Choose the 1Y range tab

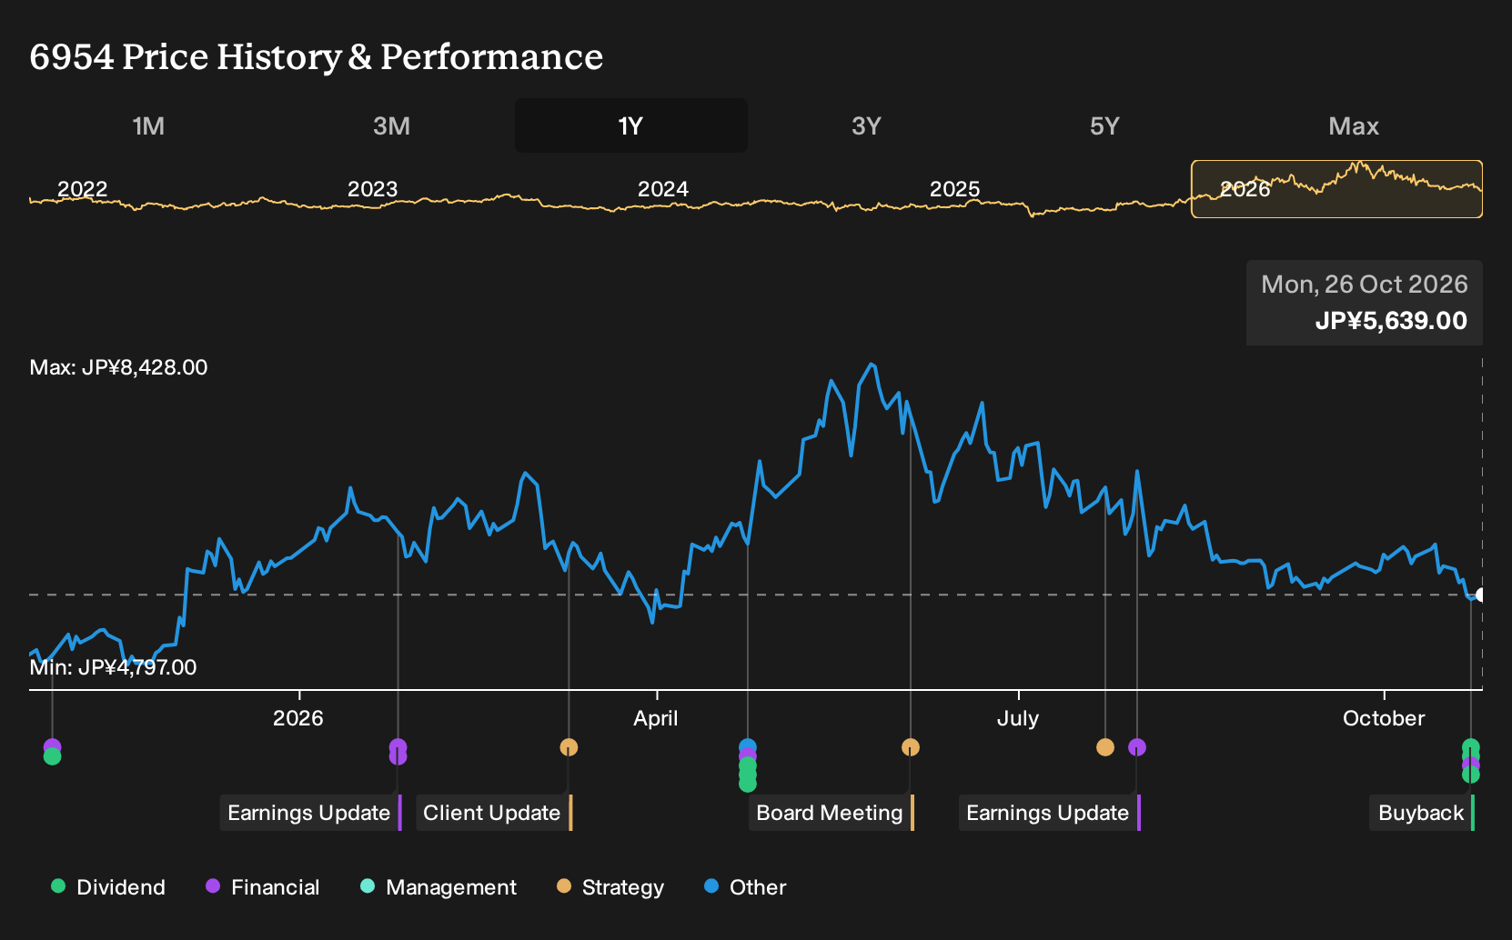click(x=630, y=126)
